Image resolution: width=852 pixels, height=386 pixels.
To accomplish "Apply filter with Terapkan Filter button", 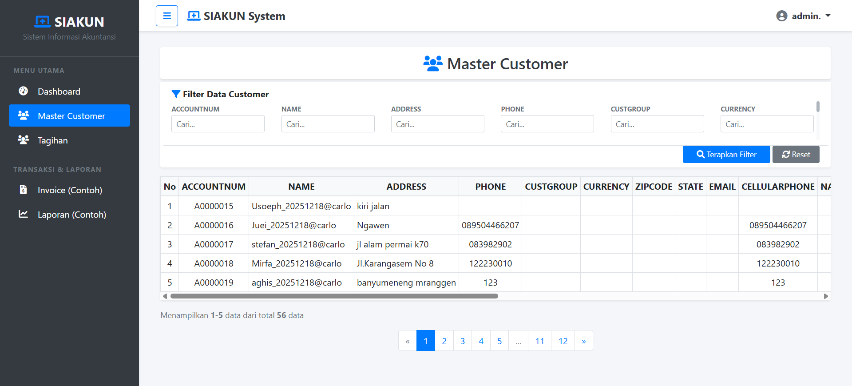I will 726,155.
